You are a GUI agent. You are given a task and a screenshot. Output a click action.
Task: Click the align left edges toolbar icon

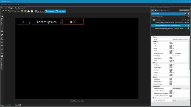click(3, 11)
